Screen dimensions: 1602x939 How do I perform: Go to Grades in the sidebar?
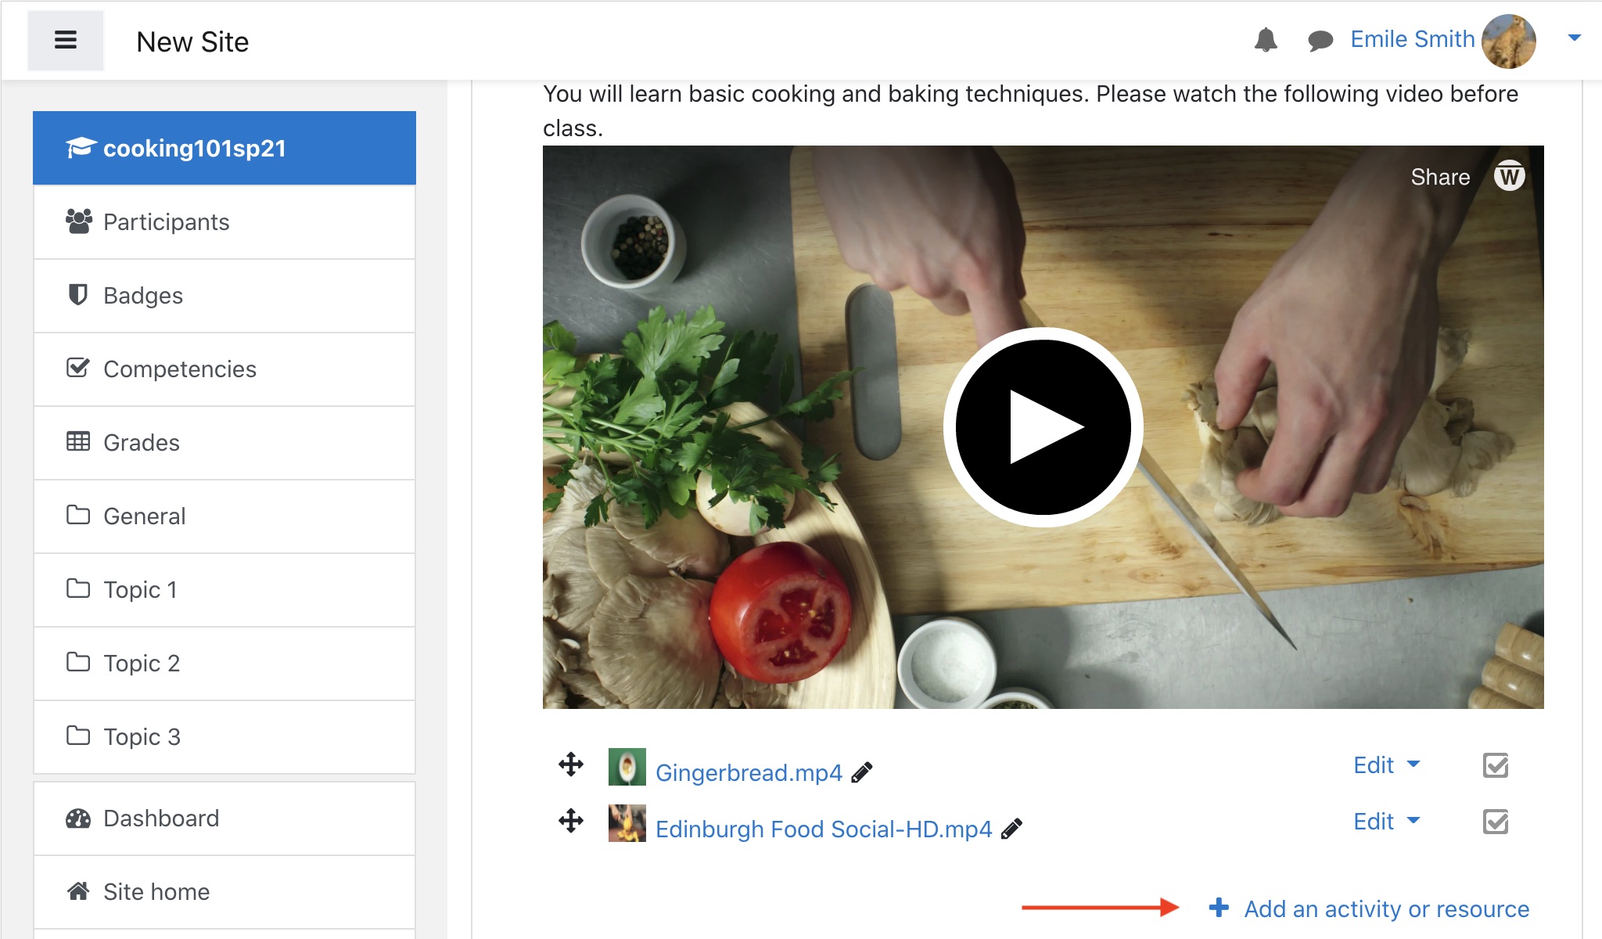pyautogui.click(x=141, y=443)
